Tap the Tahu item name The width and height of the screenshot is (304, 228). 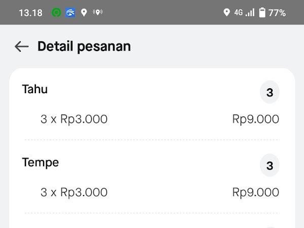[35, 89]
